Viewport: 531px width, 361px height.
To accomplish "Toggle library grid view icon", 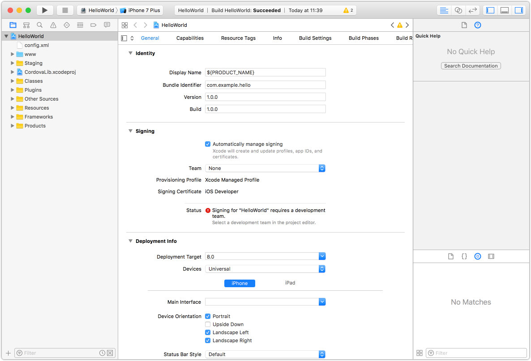I will pyautogui.click(x=419, y=353).
